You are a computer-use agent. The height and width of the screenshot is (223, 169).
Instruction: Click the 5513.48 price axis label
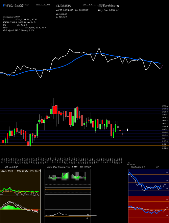point(165,135)
